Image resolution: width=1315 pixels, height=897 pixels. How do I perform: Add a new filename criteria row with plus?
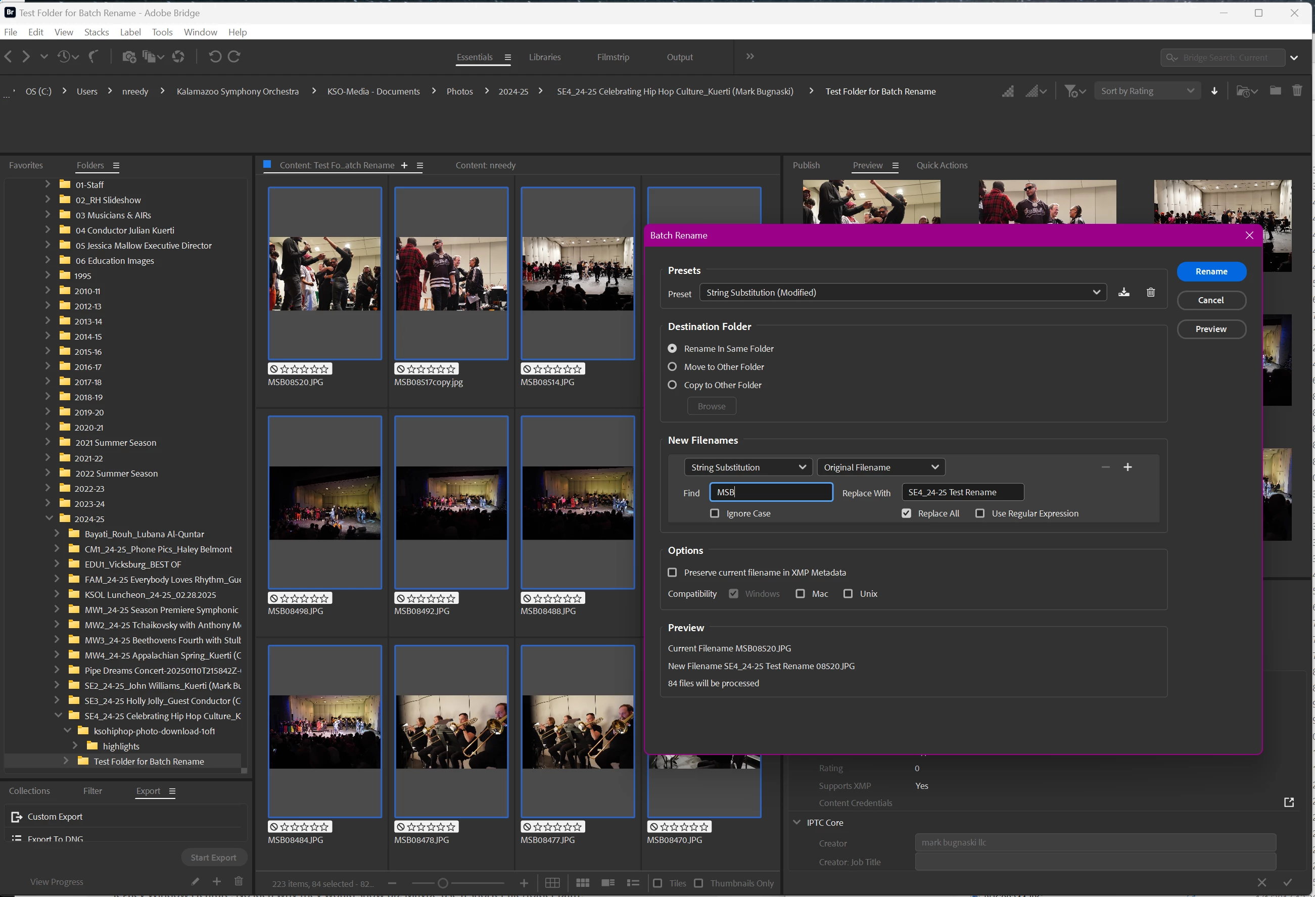click(1127, 467)
